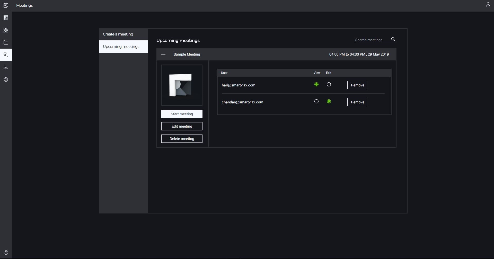Open the user profile icon
Image resolution: width=494 pixels, height=259 pixels.
click(488, 5)
